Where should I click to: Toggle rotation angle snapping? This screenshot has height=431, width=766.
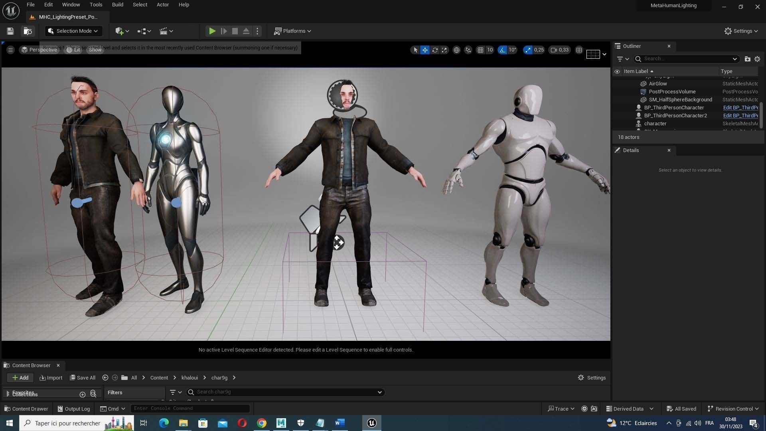click(502, 50)
